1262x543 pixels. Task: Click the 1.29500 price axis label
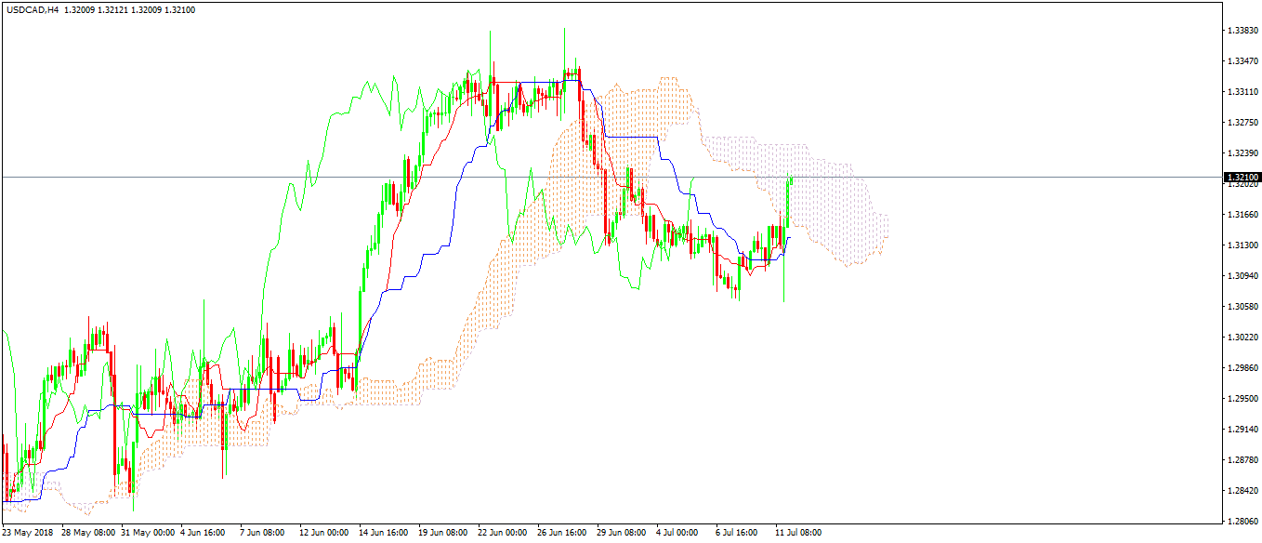click(1242, 399)
